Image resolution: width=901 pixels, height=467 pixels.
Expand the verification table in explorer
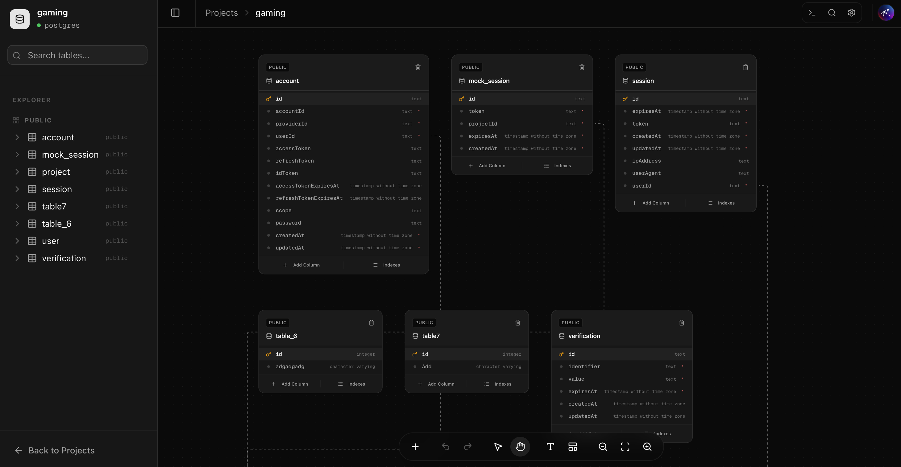pos(17,258)
